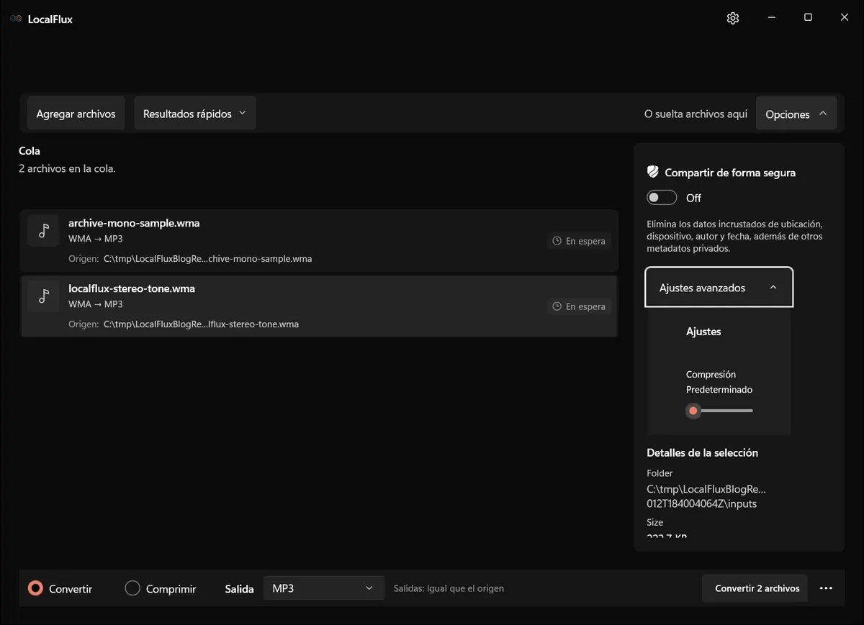Minimize the LocalFlux window
Screen dimensions: 864x625
[x=771, y=18]
